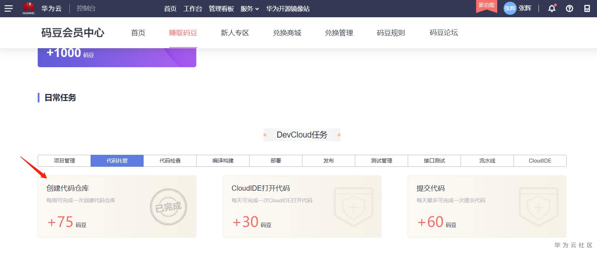Expand the 服务 dropdown in top bar
This screenshot has height=254, width=597.
tap(250, 8)
